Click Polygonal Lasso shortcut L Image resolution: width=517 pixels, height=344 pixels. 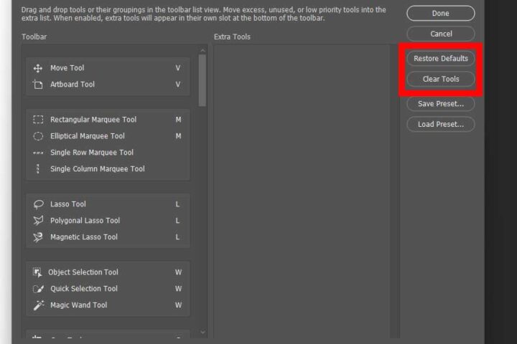[178, 221]
